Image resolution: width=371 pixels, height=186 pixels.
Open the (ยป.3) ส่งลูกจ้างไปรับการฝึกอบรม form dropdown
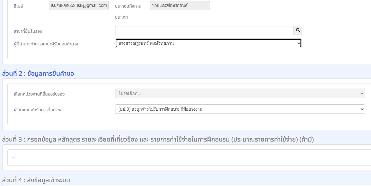[240, 109]
